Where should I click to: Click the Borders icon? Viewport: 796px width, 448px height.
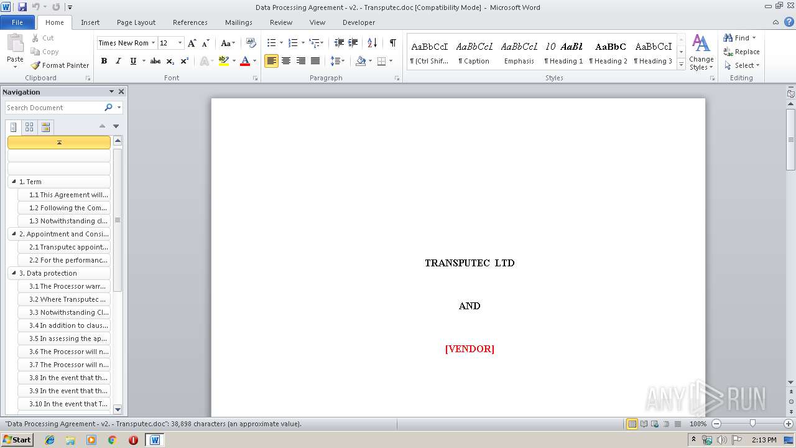pos(381,61)
